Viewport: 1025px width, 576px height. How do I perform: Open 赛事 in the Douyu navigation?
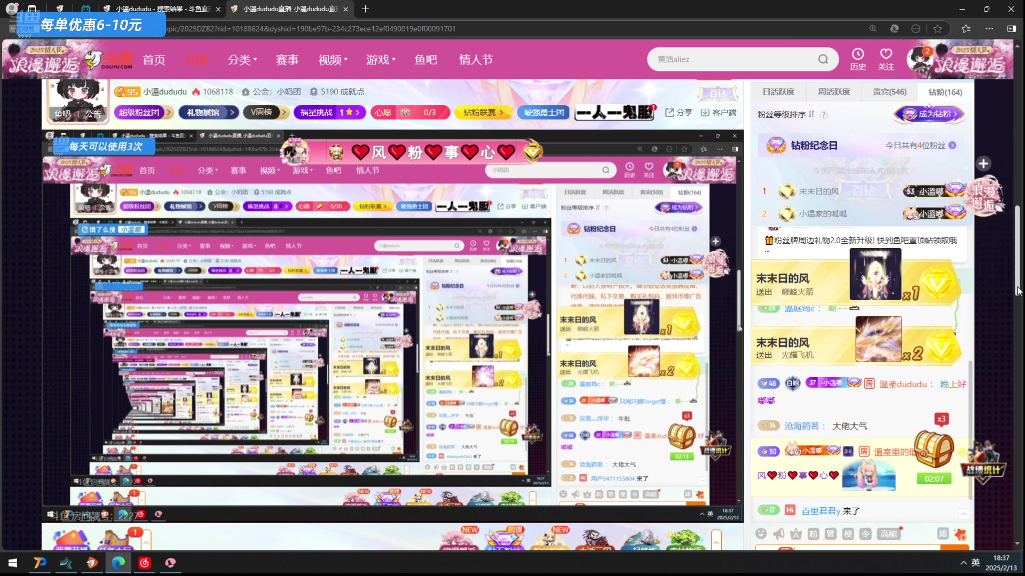pyautogui.click(x=287, y=60)
